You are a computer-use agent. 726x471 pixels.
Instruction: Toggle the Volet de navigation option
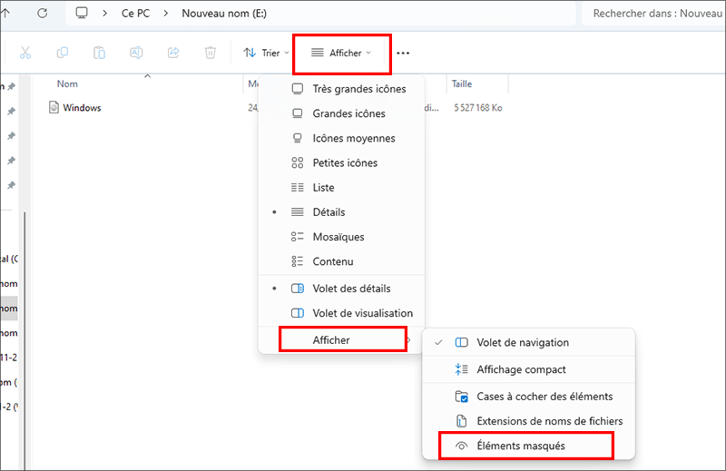point(535,343)
